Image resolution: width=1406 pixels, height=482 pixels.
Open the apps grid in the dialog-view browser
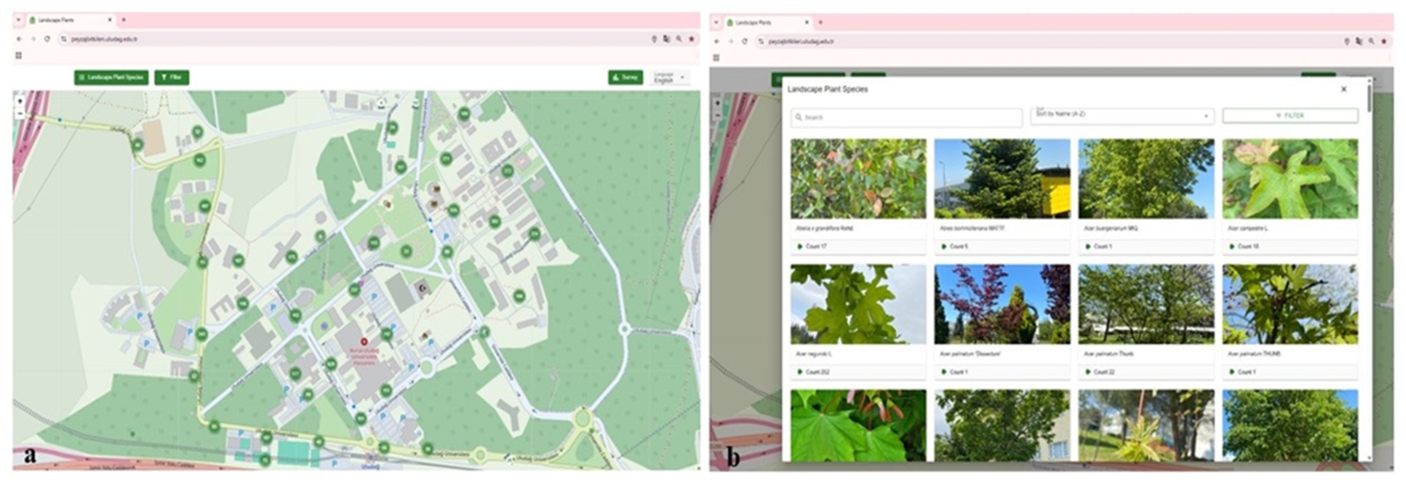click(717, 58)
